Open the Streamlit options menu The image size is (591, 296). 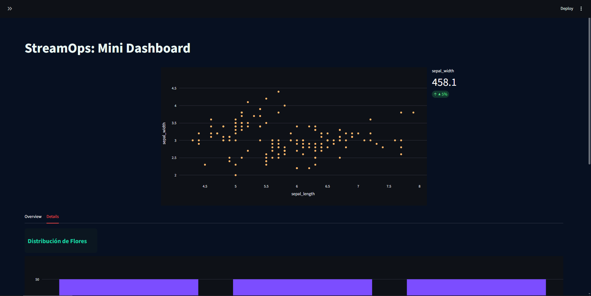pos(581,8)
